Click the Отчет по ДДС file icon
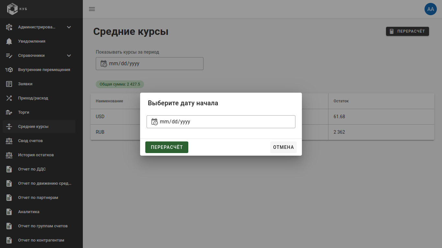The height and width of the screenshot is (248, 442). click(9, 169)
